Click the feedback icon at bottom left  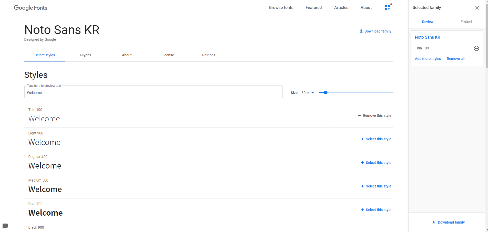point(5,226)
